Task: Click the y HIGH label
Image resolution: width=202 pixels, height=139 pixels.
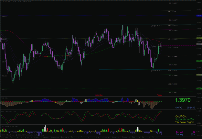Action: [156, 26]
